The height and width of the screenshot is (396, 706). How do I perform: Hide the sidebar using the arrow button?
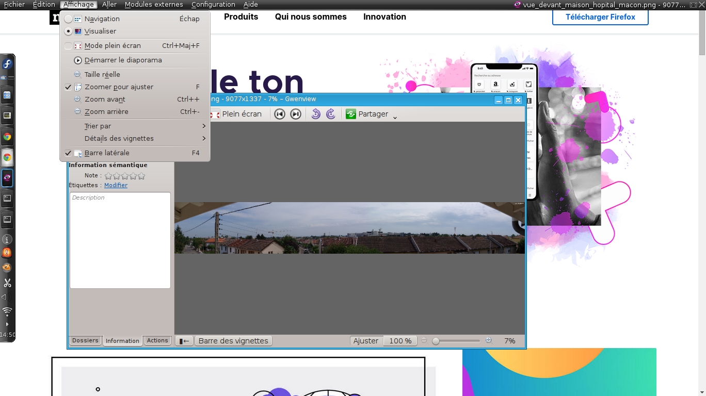click(184, 341)
